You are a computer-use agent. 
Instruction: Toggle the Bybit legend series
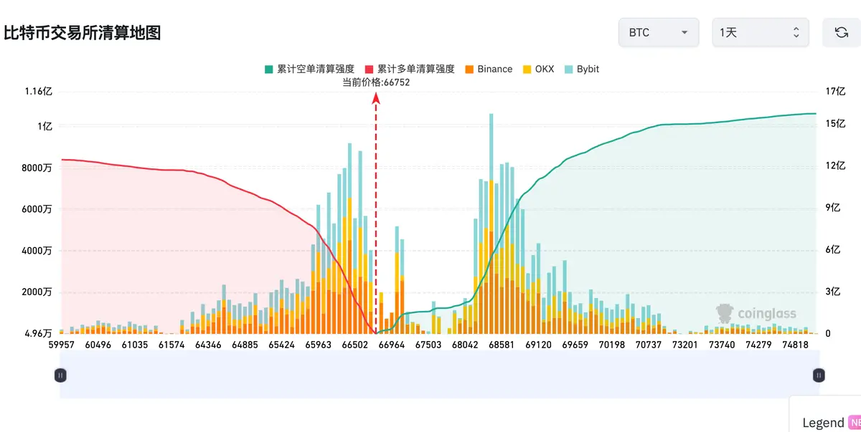[581, 69]
